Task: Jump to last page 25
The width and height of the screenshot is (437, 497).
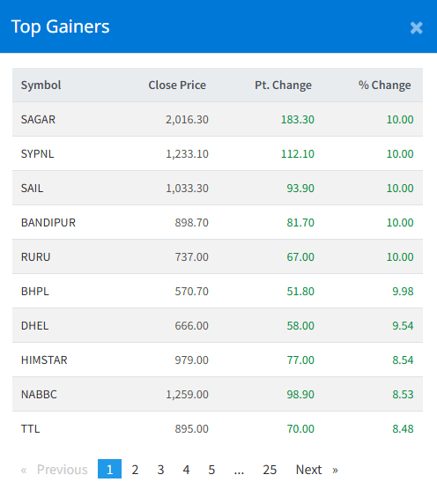Action: point(270,470)
